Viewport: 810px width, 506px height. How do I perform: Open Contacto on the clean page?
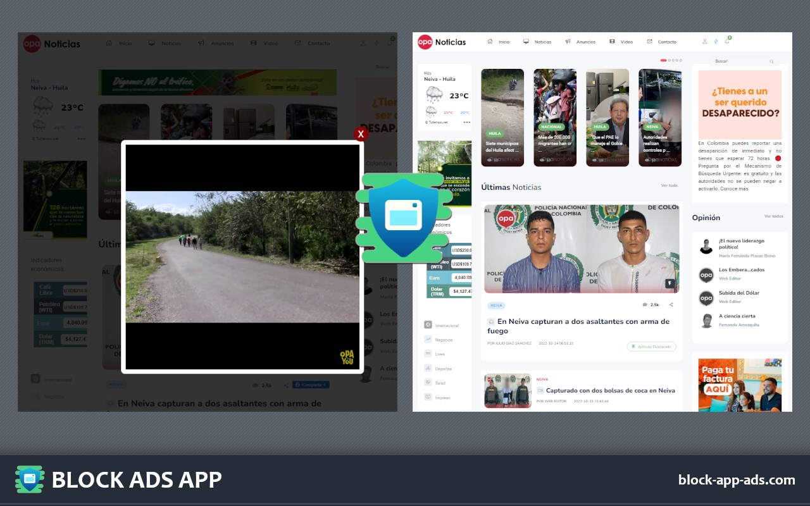(x=667, y=42)
